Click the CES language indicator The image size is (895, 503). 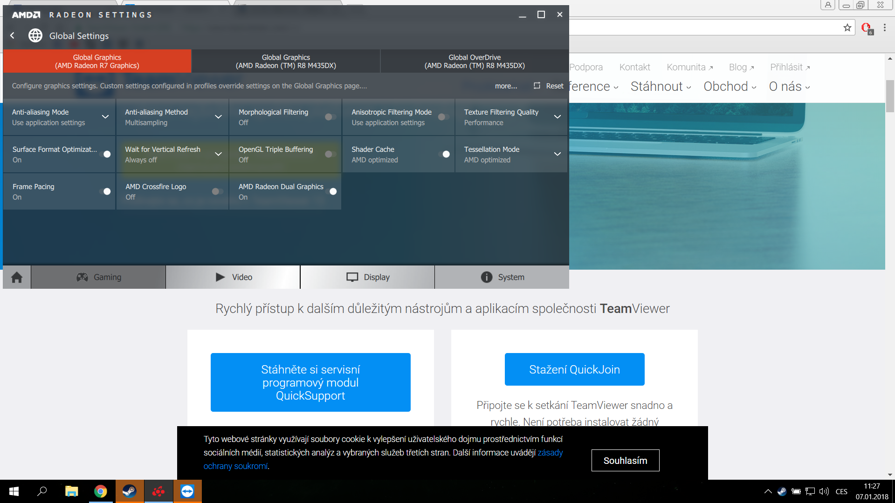(841, 491)
